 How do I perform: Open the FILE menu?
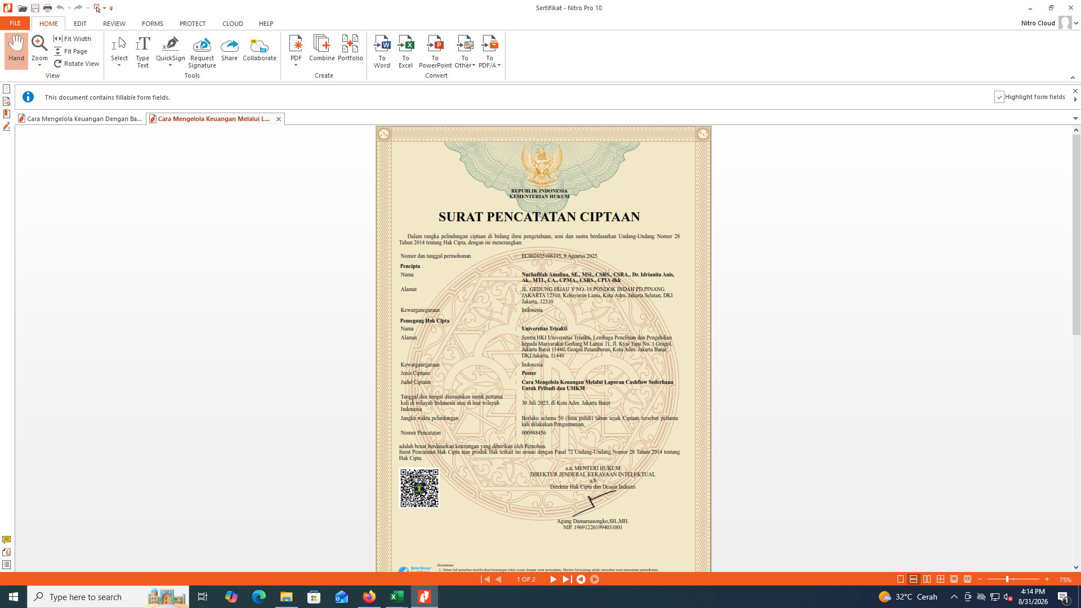click(15, 23)
